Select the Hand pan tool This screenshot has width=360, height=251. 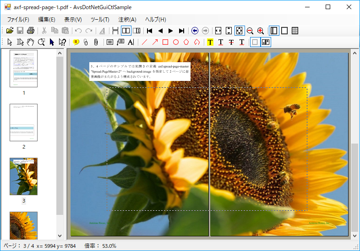pyautogui.click(x=31, y=42)
